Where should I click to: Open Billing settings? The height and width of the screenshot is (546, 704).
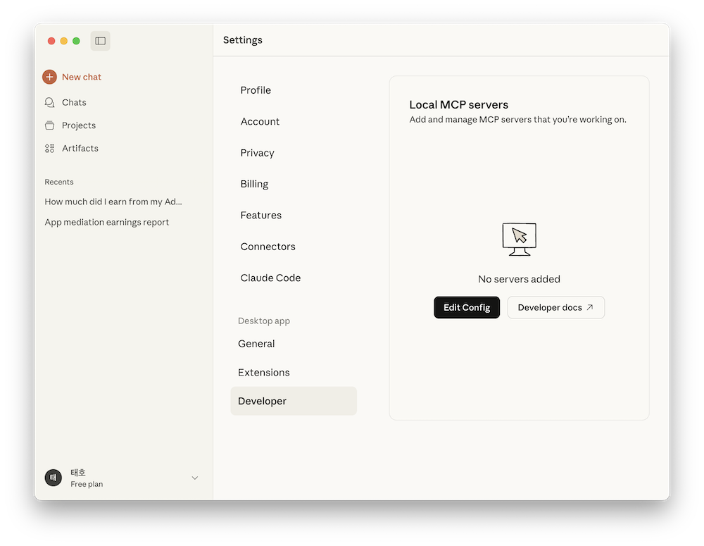point(254,184)
